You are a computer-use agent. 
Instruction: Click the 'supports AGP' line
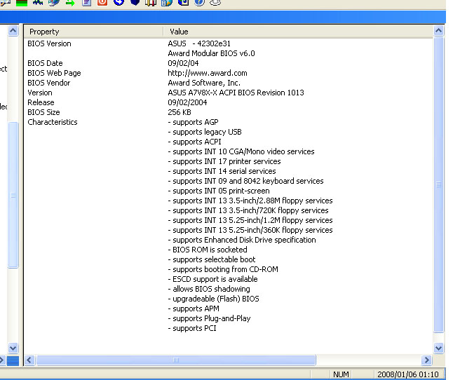pos(193,122)
